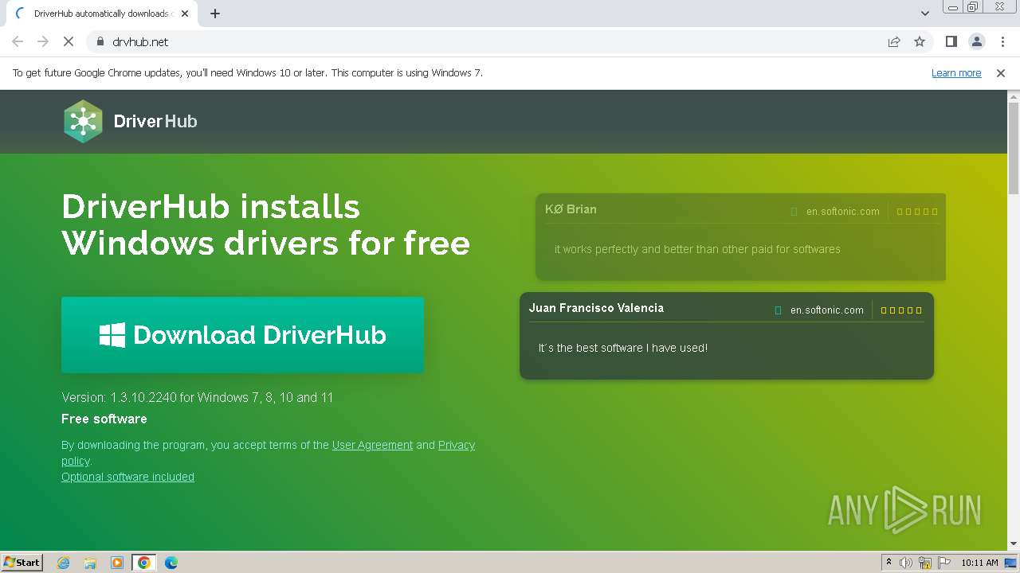Open the network status tray icon
The width and height of the screenshot is (1020, 573).
click(925, 563)
